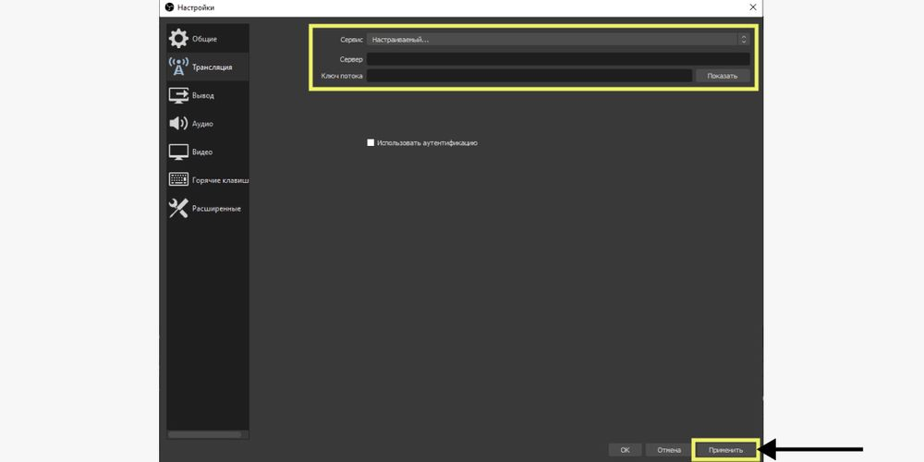This screenshot has width=924, height=462.
Task: Click the Hotkeys keyboard icon in the sidebar
Action: coord(178,180)
